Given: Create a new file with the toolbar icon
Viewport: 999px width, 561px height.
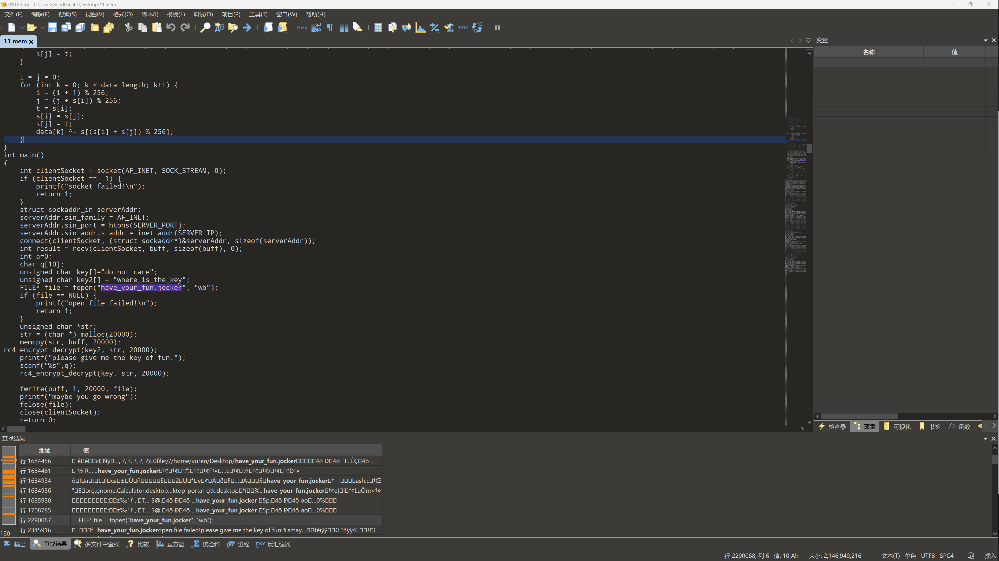Looking at the screenshot, I should (x=12, y=28).
